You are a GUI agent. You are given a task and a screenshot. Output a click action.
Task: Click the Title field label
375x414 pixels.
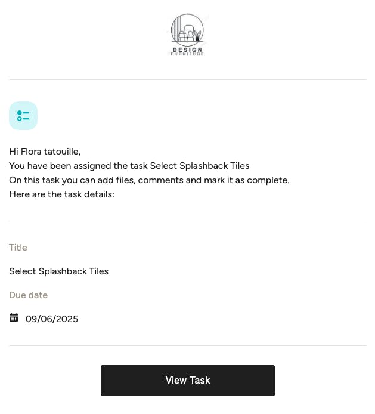[18, 248]
